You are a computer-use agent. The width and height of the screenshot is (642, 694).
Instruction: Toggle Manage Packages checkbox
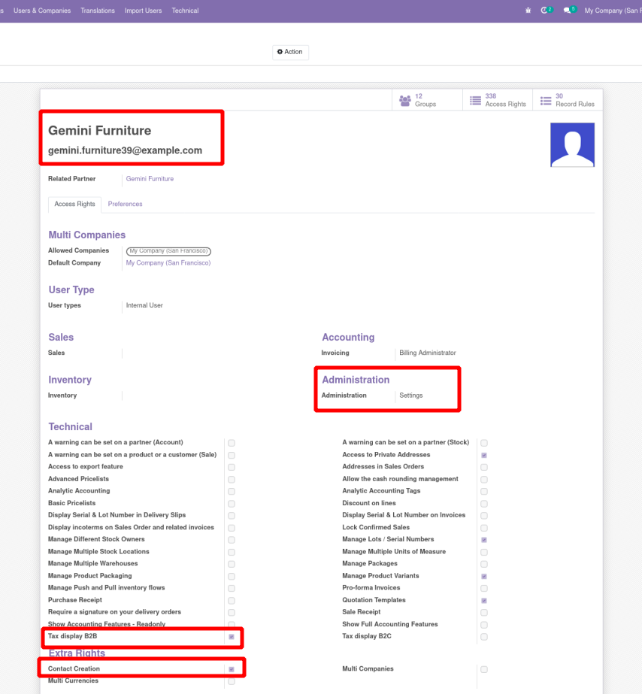[484, 565]
